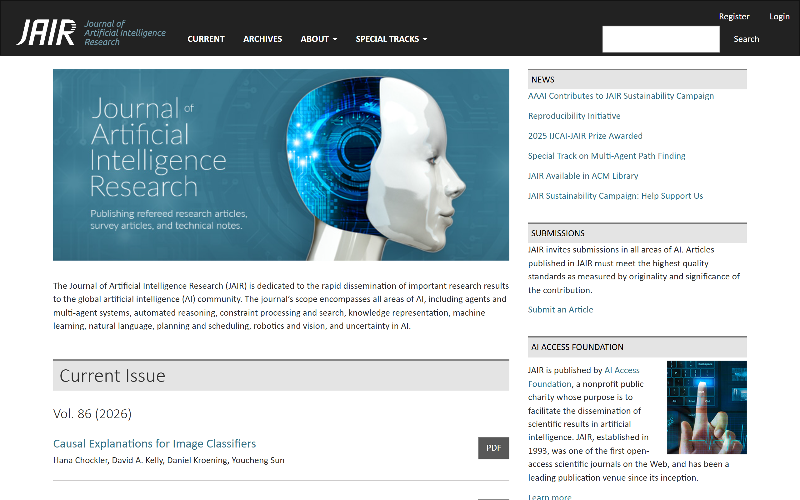Open Causal Explanations for Image Classifiers article
This screenshot has height=500, width=800.
[154, 444]
